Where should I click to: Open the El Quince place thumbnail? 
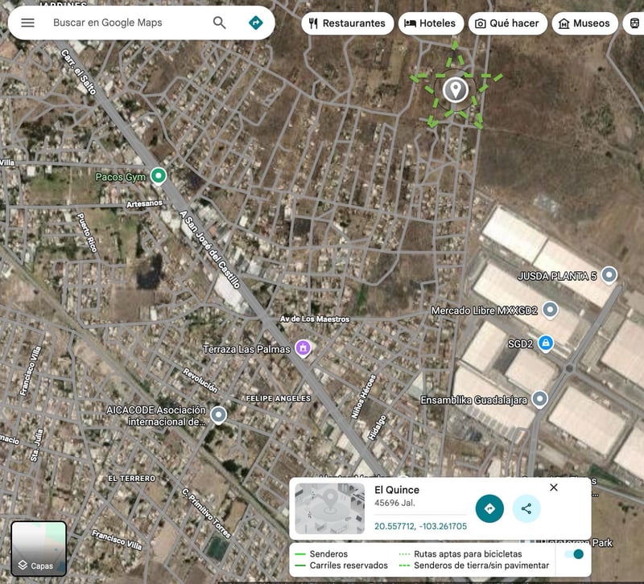[330, 508]
